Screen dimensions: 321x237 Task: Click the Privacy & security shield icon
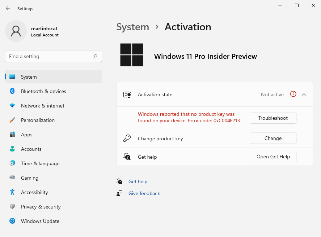point(12,206)
